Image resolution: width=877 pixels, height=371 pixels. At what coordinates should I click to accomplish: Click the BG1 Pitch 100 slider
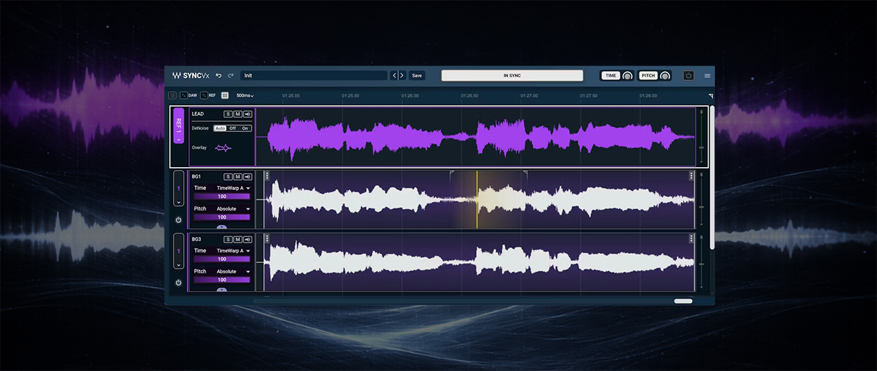coord(222,217)
